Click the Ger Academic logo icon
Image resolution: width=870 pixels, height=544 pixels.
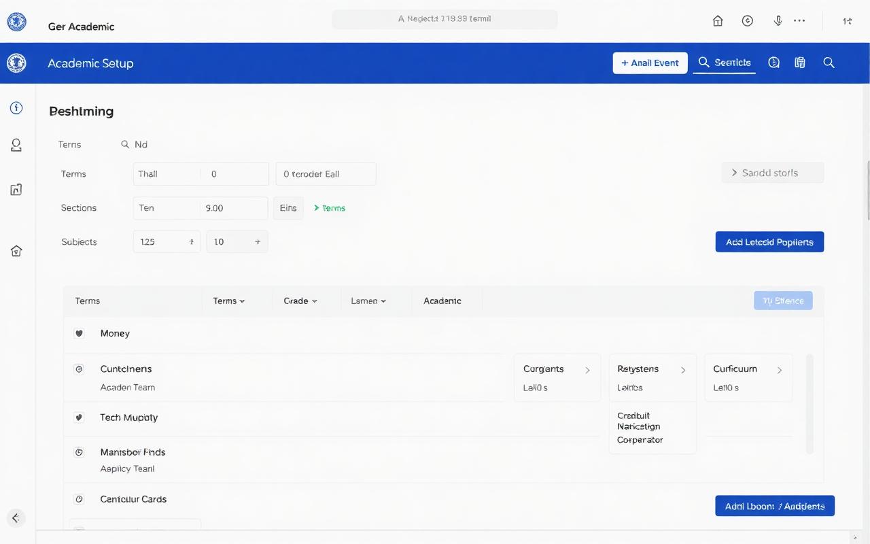coord(16,22)
